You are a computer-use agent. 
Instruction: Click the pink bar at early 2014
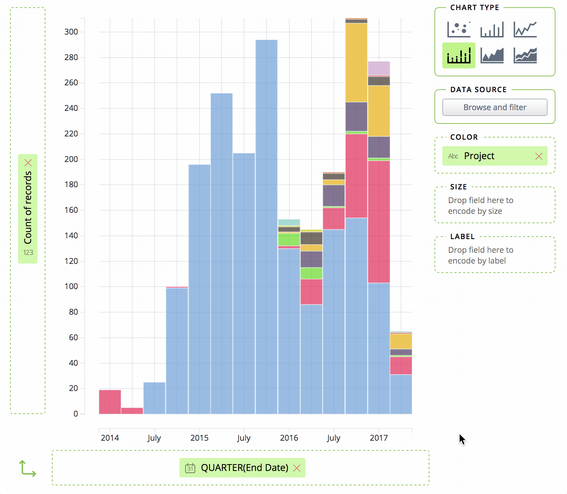pos(110,402)
